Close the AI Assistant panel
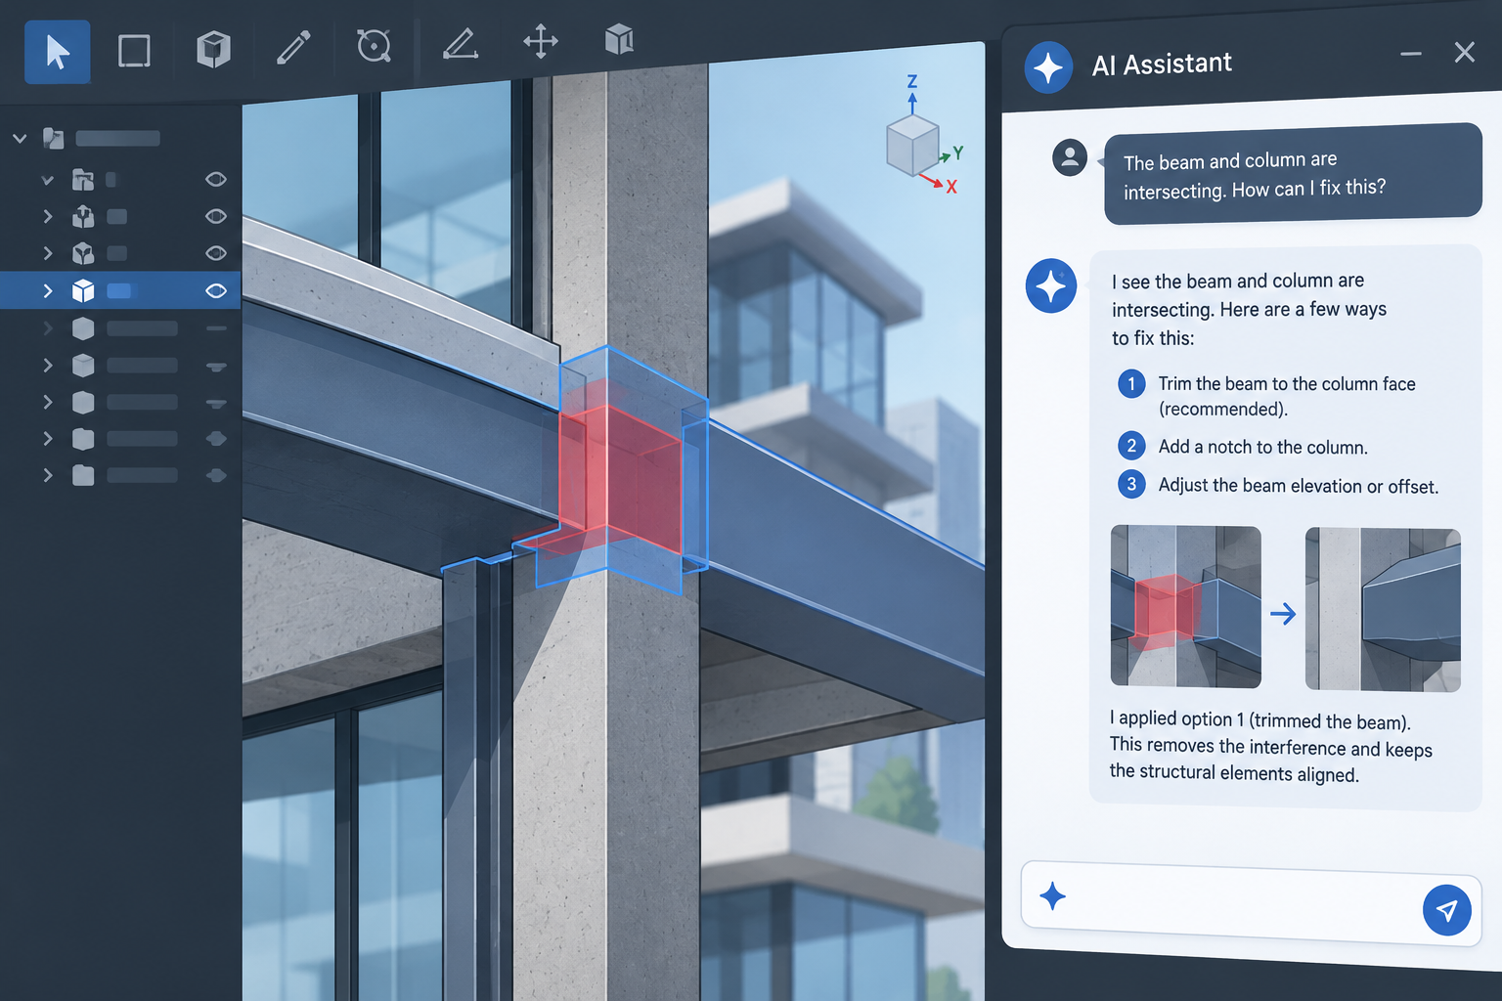The width and height of the screenshot is (1502, 1001). [1464, 52]
